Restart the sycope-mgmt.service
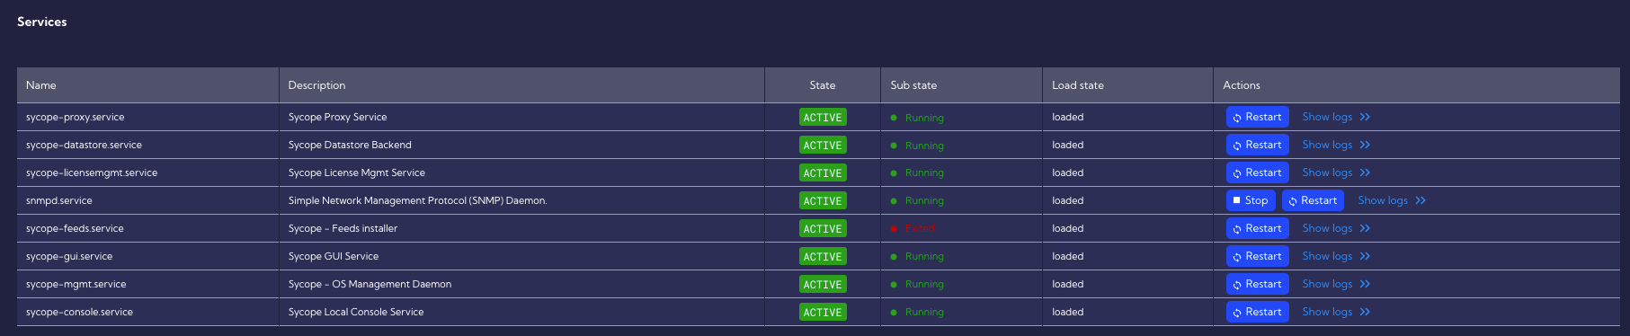Screen dimensions: 1630x336 pyautogui.click(x=1257, y=284)
